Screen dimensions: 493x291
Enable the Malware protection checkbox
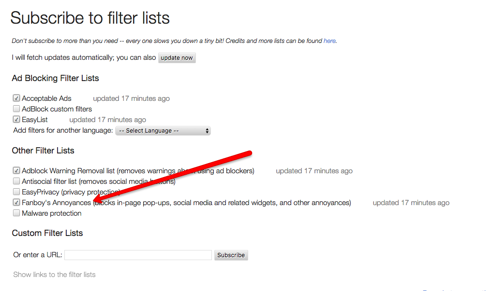[16, 213]
